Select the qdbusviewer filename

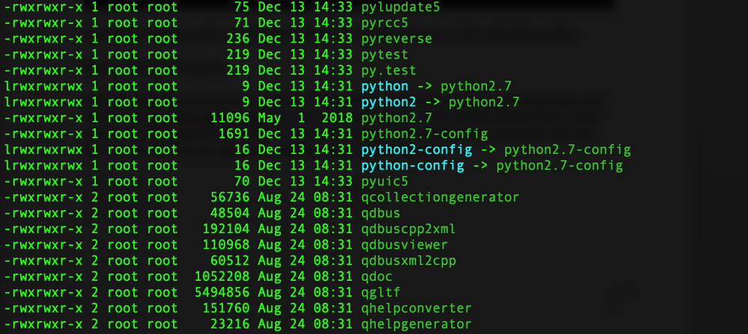click(x=404, y=244)
